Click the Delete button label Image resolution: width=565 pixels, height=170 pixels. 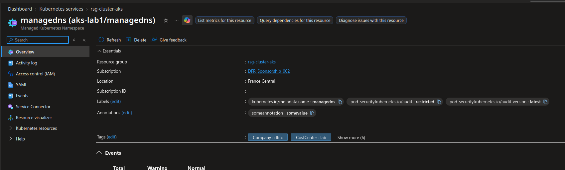click(140, 40)
